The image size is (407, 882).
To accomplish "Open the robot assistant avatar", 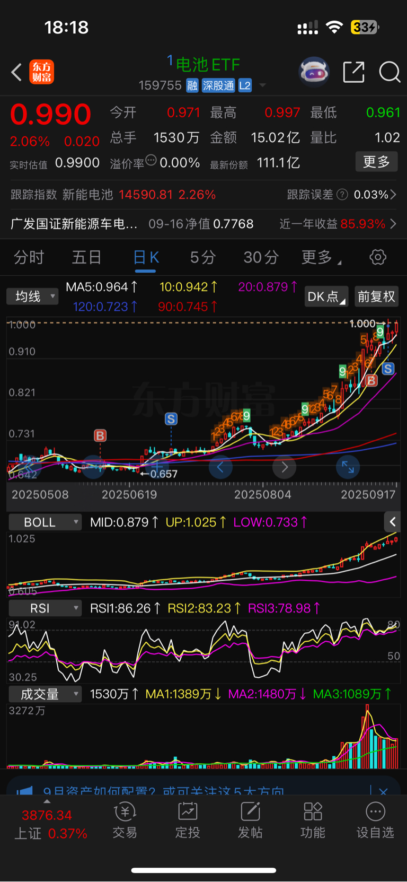I will (314, 72).
